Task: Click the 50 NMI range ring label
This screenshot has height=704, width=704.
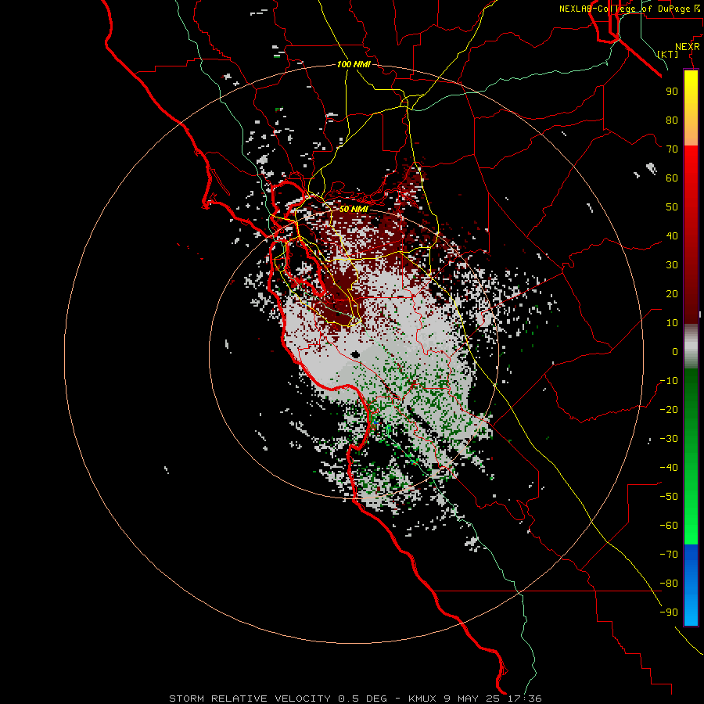Action: [354, 209]
